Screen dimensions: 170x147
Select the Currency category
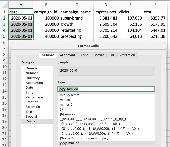[33, 78]
